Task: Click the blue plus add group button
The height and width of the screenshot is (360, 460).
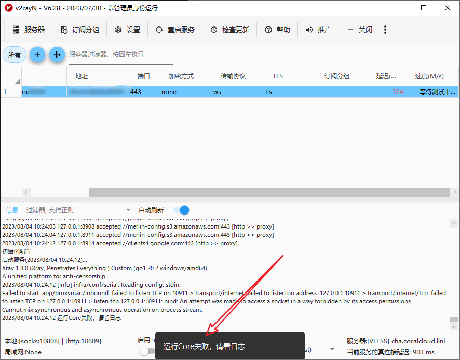Action: (x=37, y=55)
